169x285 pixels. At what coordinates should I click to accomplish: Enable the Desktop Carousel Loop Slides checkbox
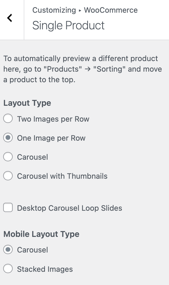point(8,208)
